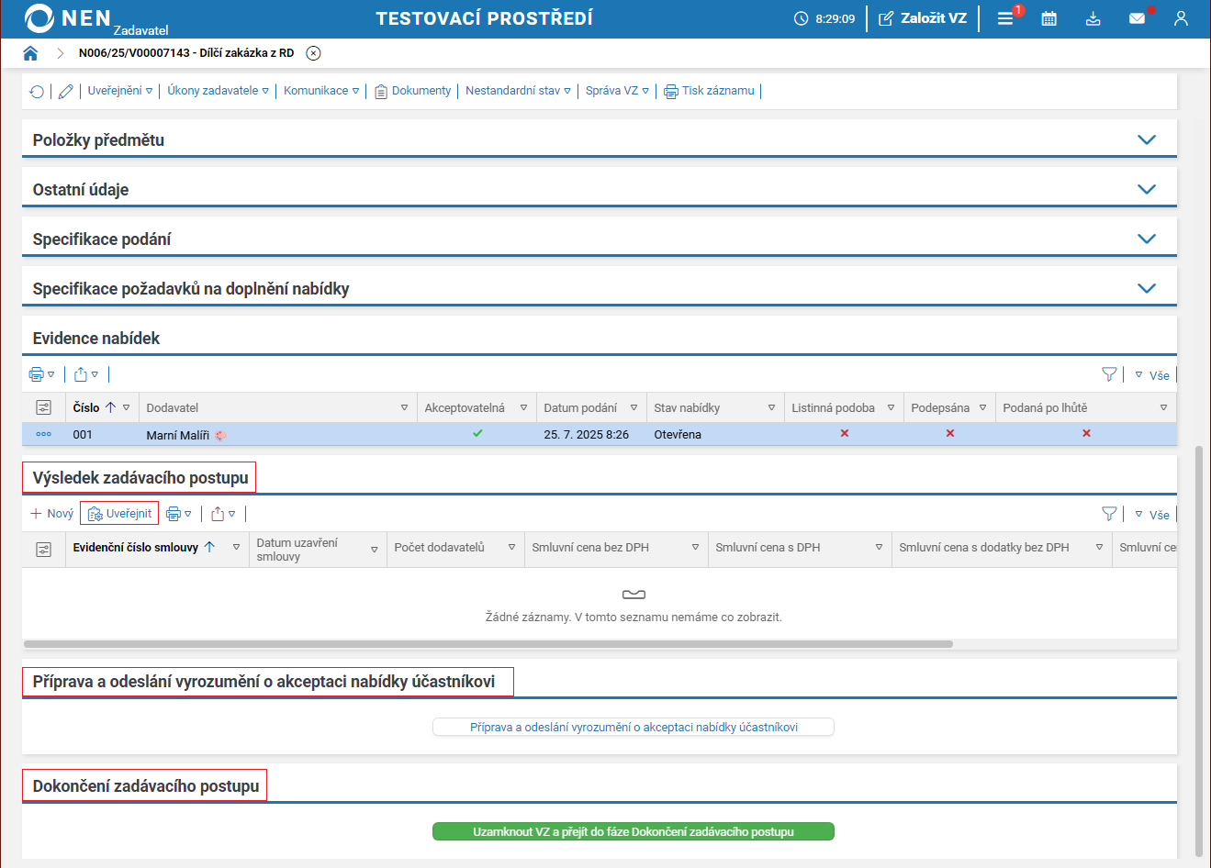Click Tisk záznamu in the toolbar
1211x868 pixels.
709,91
